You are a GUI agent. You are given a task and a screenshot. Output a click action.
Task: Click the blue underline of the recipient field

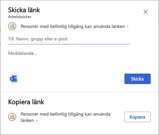tap(69, 44)
